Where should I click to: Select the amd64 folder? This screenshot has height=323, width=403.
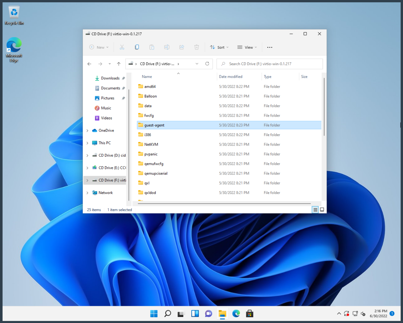(x=229, y=87)
